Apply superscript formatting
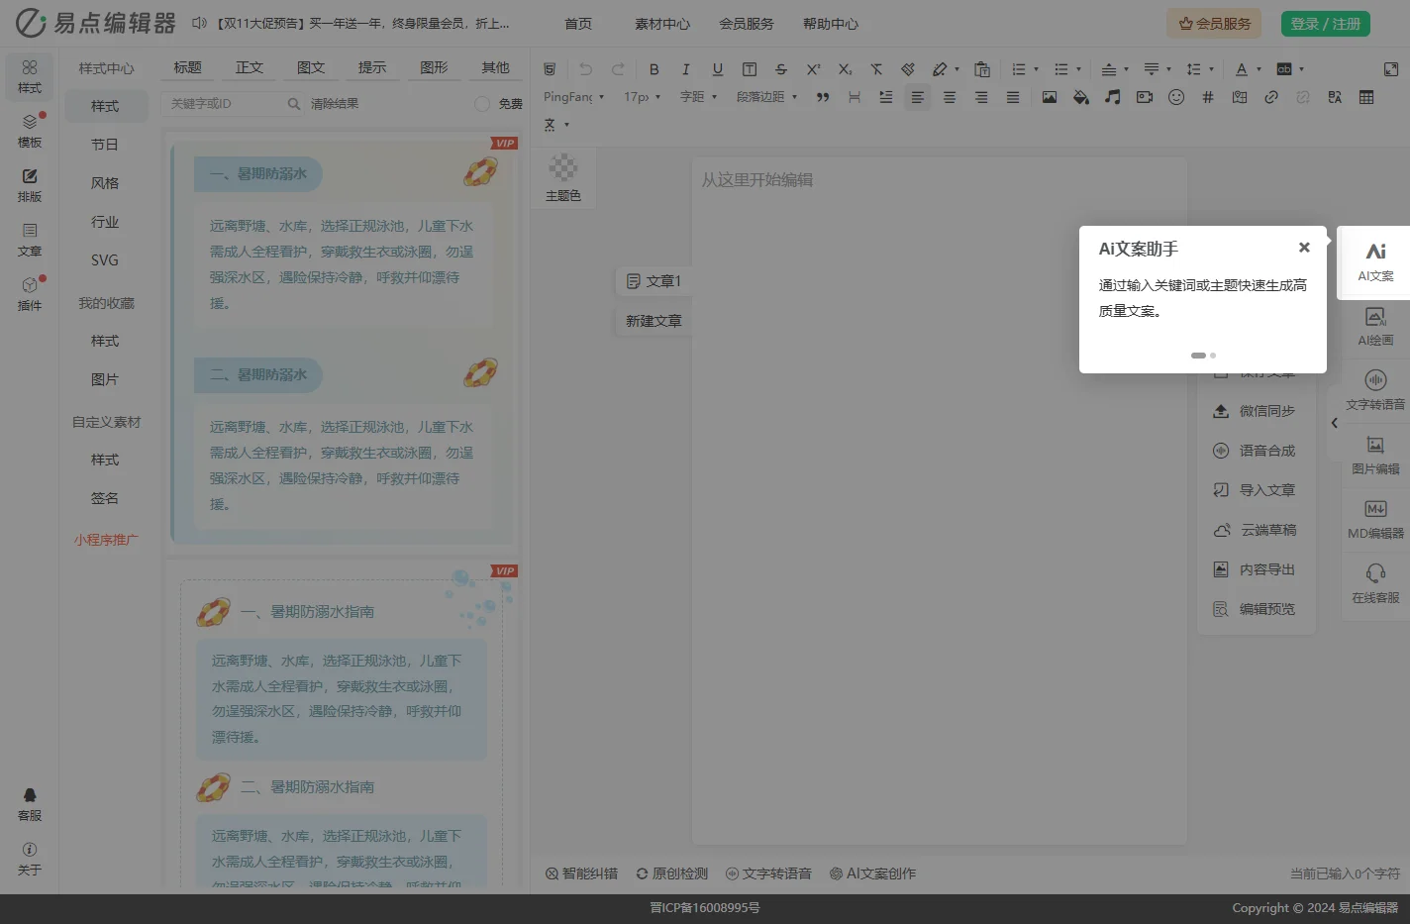This screenshot has width=1410, height=924. pyautogui.click(x=813, y=69)
